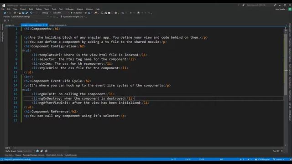Viewport: 292px width, 164px height.
Task: Open the Any CPU platform dropdown
Action: (x=61, y=13)
